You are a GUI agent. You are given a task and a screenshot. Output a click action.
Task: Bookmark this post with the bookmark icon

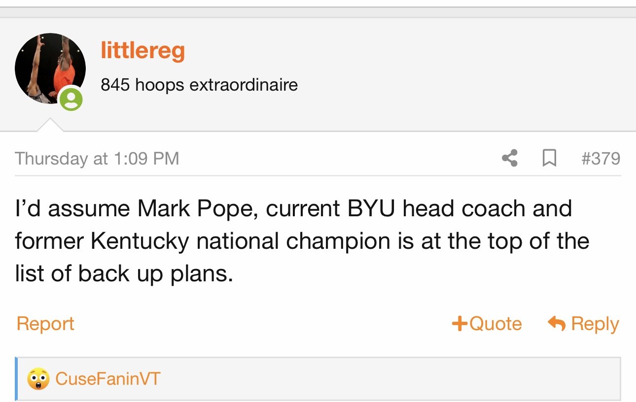[549, 158]
